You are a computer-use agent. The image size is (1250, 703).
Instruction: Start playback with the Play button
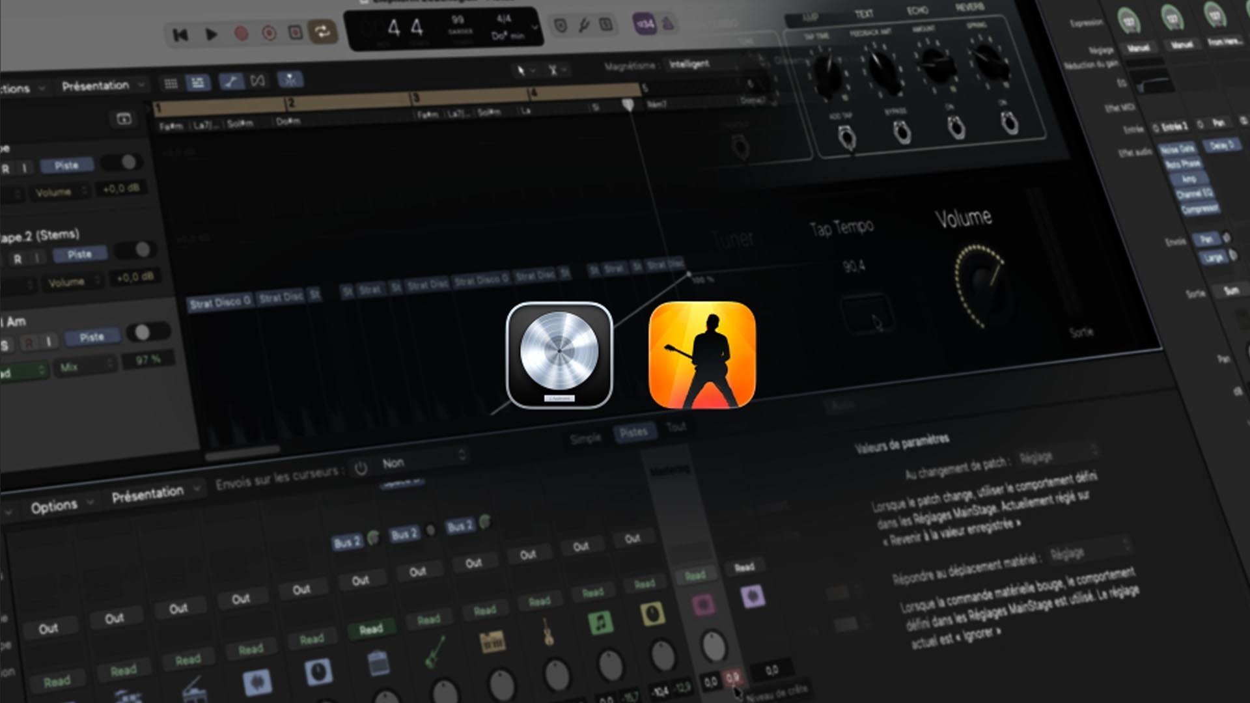(211, 34)
